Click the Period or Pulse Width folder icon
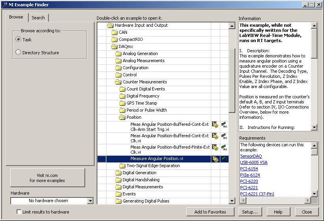This screenshot has height=221, width=324. pos(122,110)
